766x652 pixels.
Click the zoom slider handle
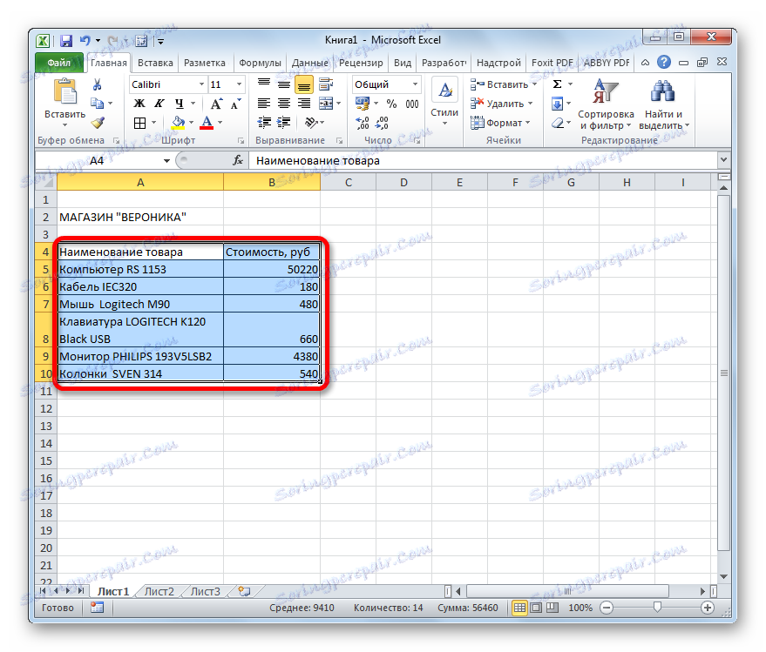pos(657,607)
